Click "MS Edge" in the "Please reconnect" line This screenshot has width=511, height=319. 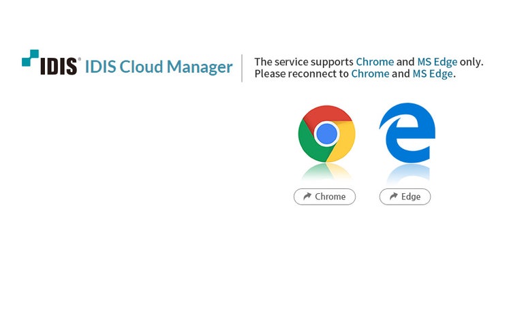432,73
